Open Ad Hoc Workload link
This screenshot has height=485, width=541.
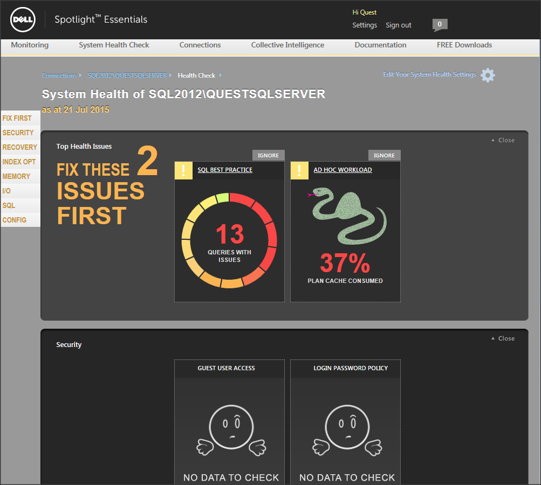343,170
